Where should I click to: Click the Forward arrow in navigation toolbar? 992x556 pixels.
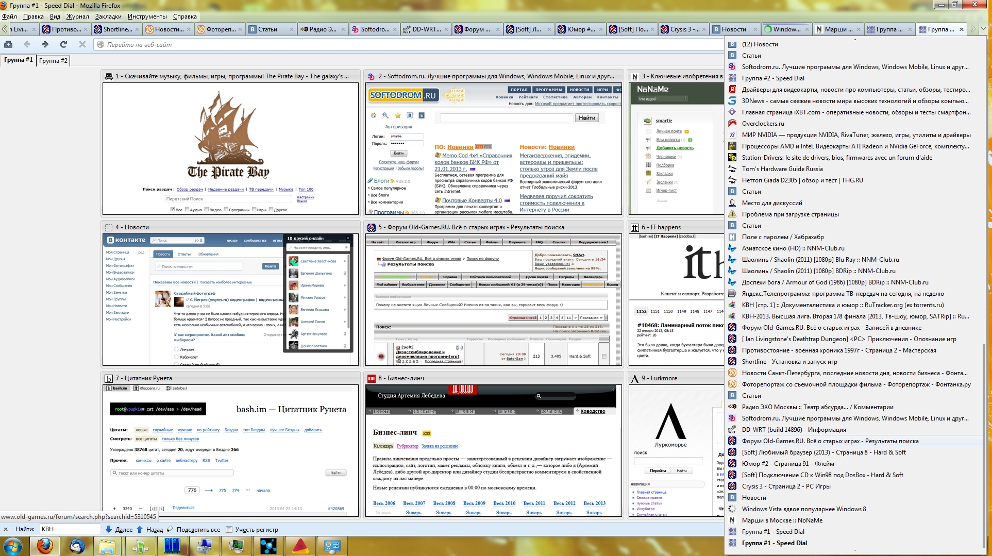pyautogui.click(x=45, y=44)
